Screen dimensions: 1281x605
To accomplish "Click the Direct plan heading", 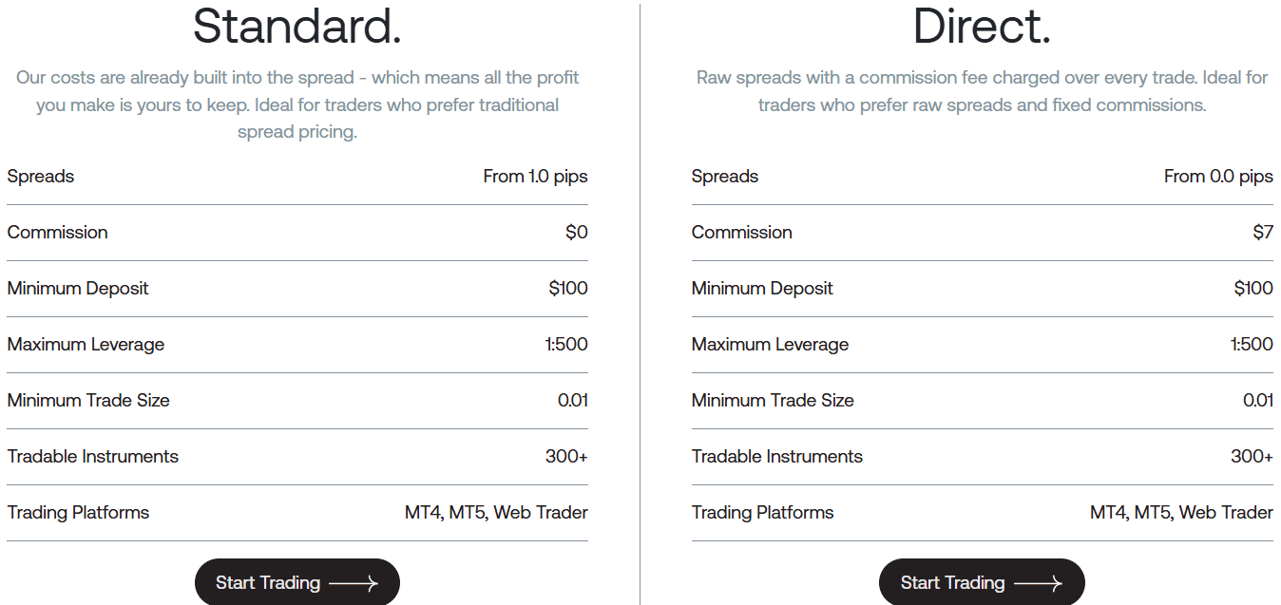I will click(x=982, y=27).
